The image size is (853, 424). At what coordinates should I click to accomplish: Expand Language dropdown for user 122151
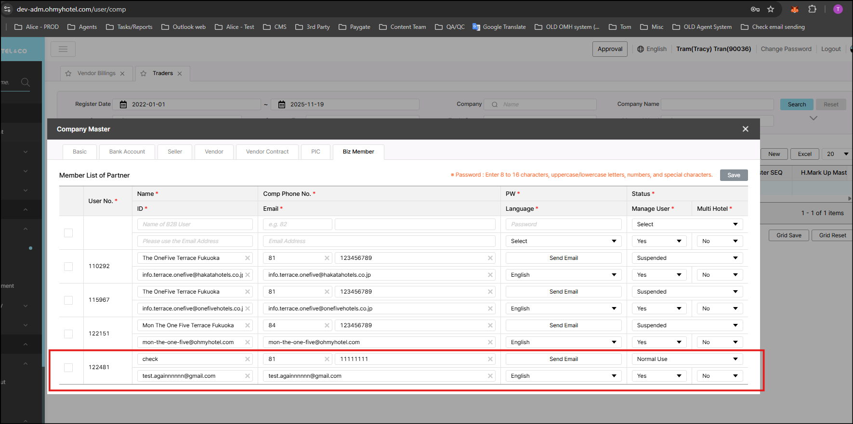pos(563,342)
